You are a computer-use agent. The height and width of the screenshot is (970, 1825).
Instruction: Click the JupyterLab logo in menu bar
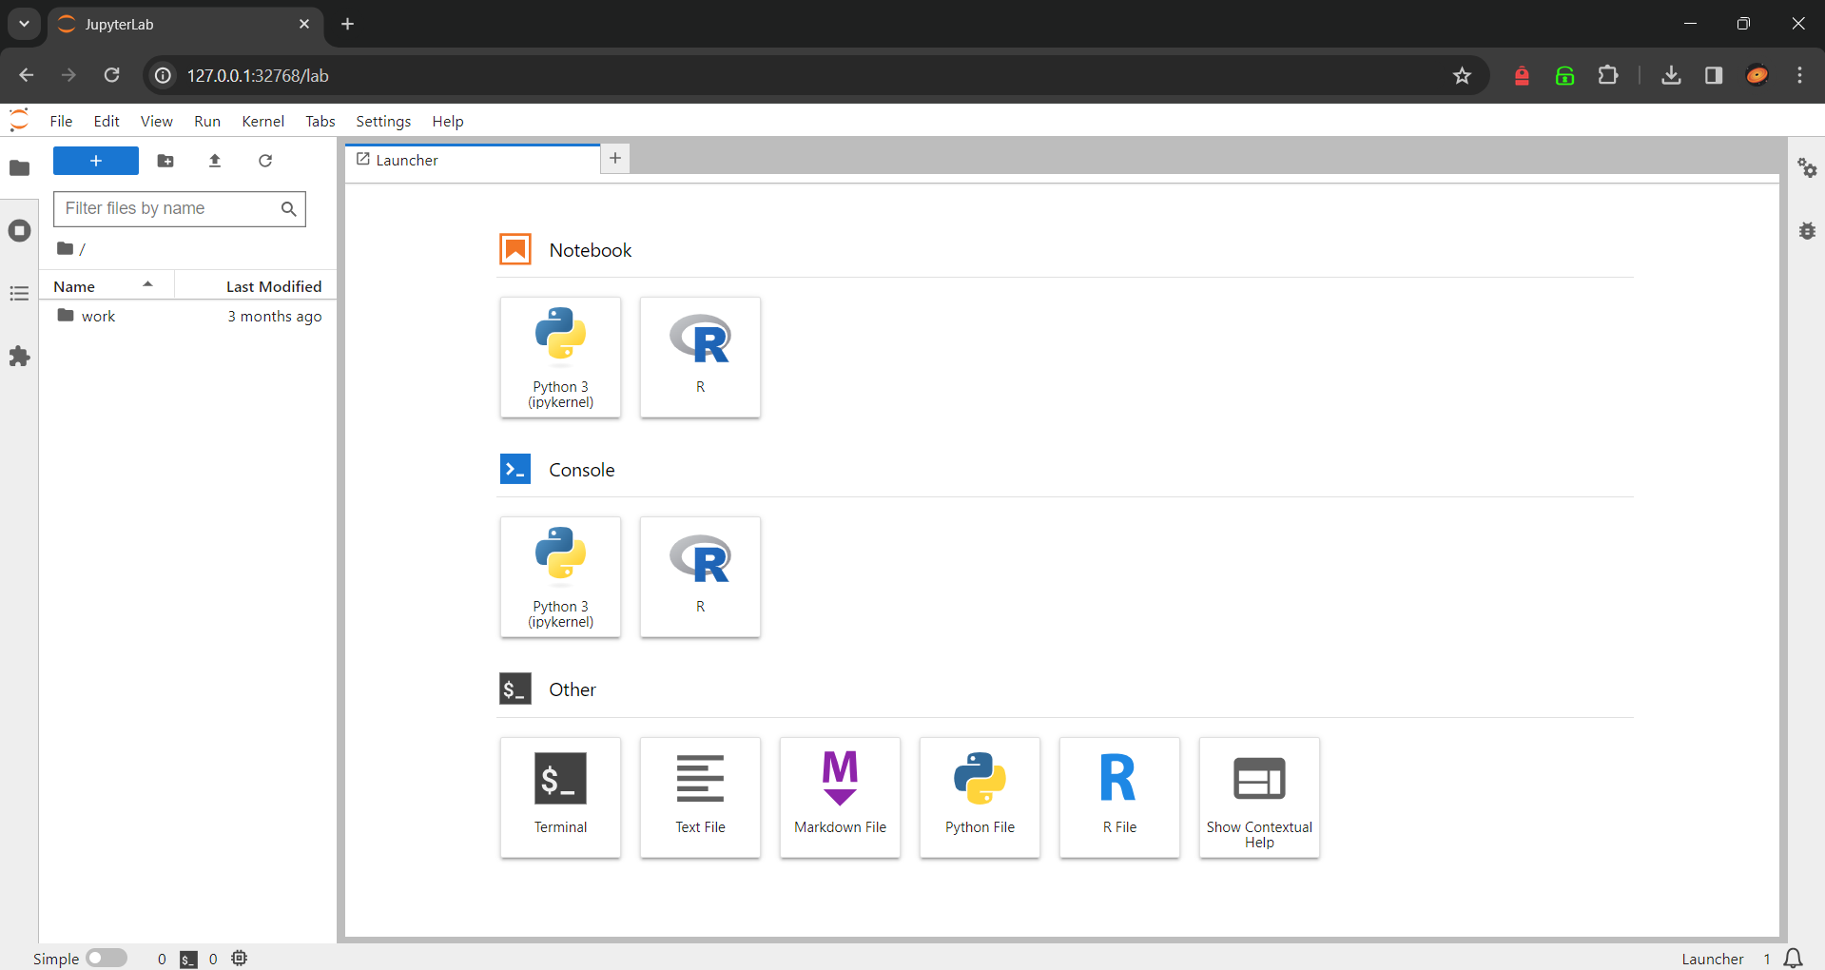pos(19,121)
